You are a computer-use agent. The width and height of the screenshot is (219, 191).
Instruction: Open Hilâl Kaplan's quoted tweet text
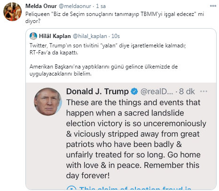(x=108, y=60)
